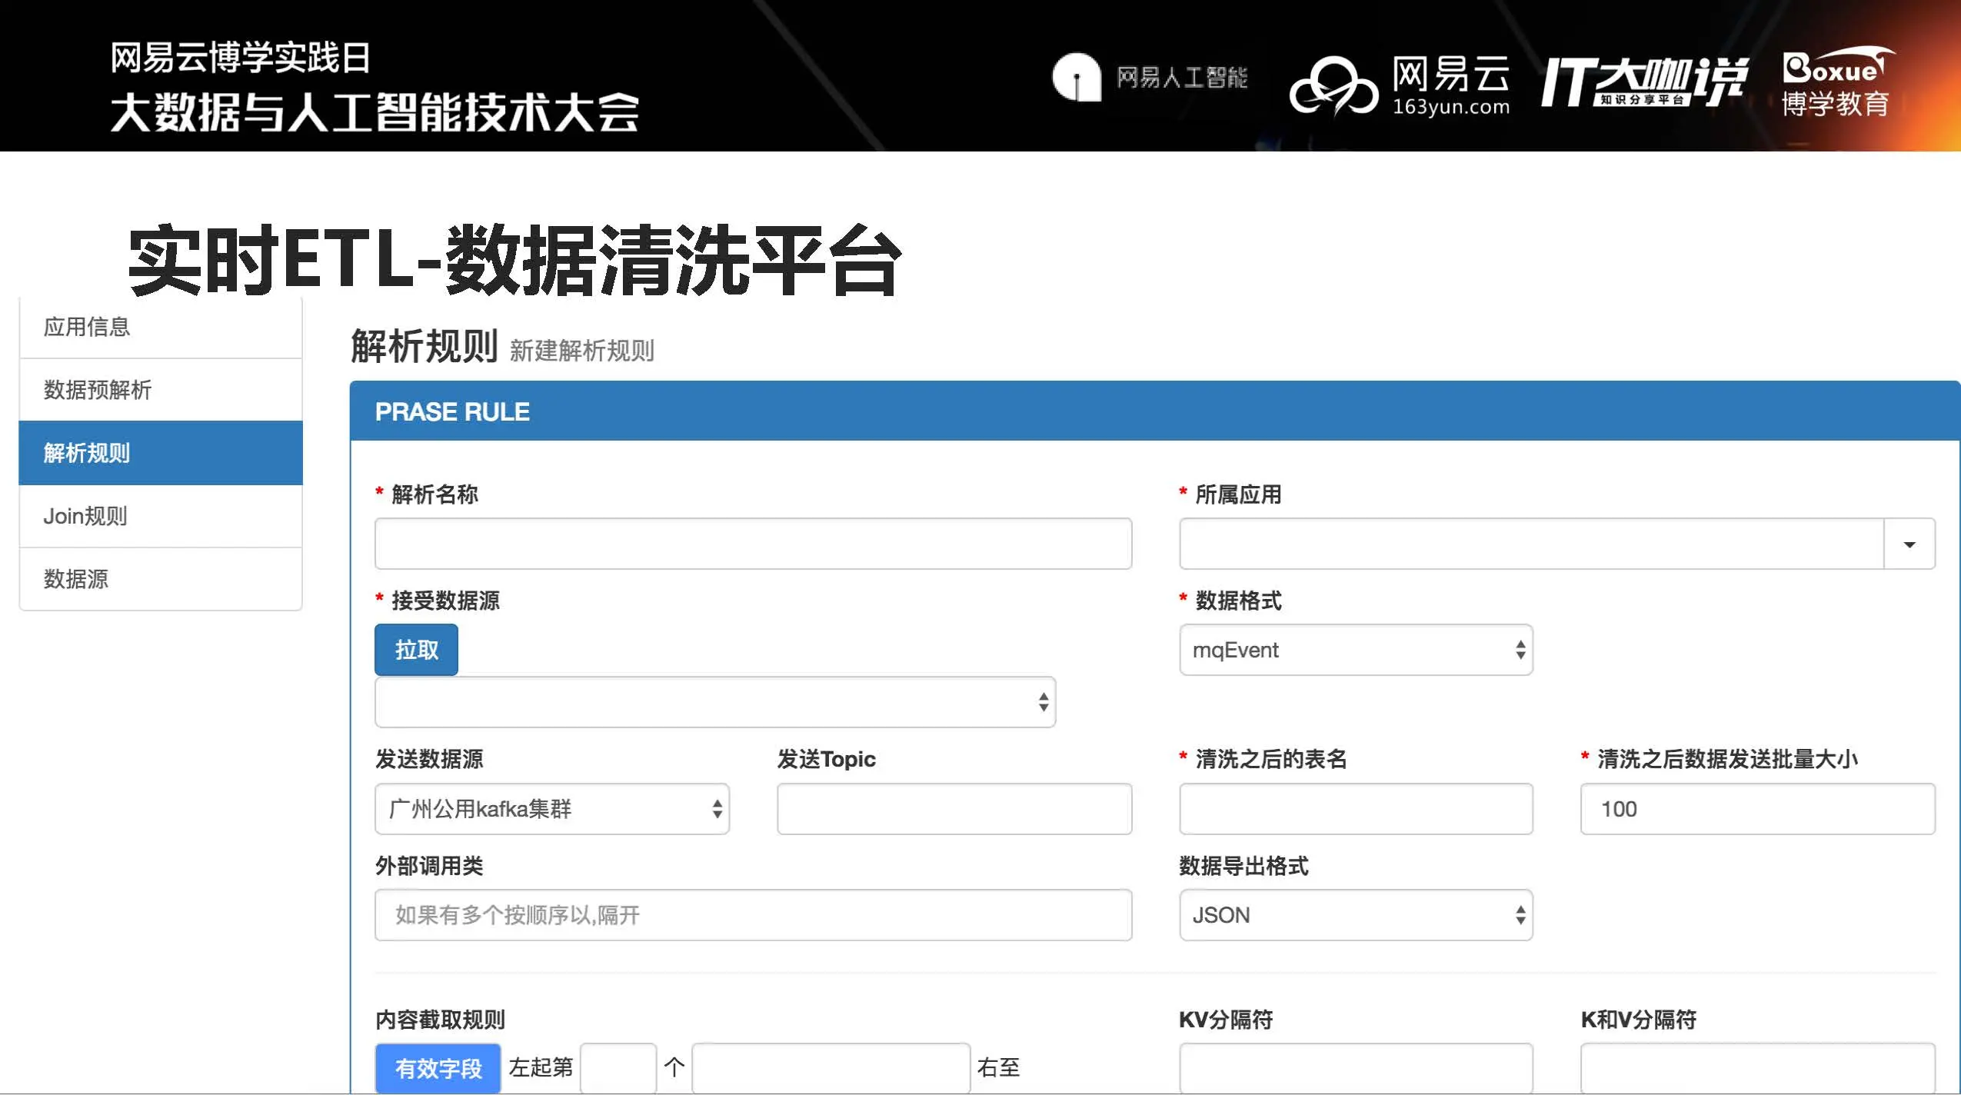Screen dimensions: 1961x1095
Task: Open the empty 接受数据源 select box
Action: point(714,703)
